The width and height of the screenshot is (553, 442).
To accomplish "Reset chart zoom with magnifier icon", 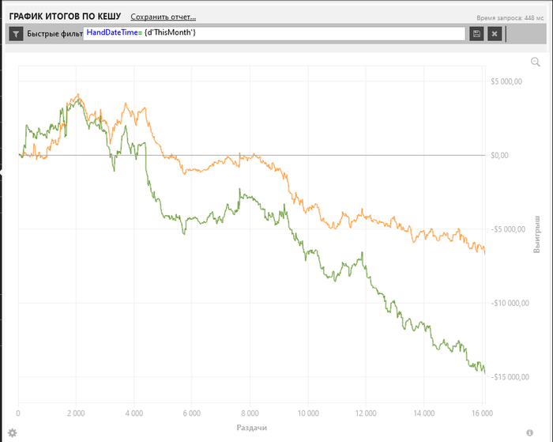I will click(536, 62).
